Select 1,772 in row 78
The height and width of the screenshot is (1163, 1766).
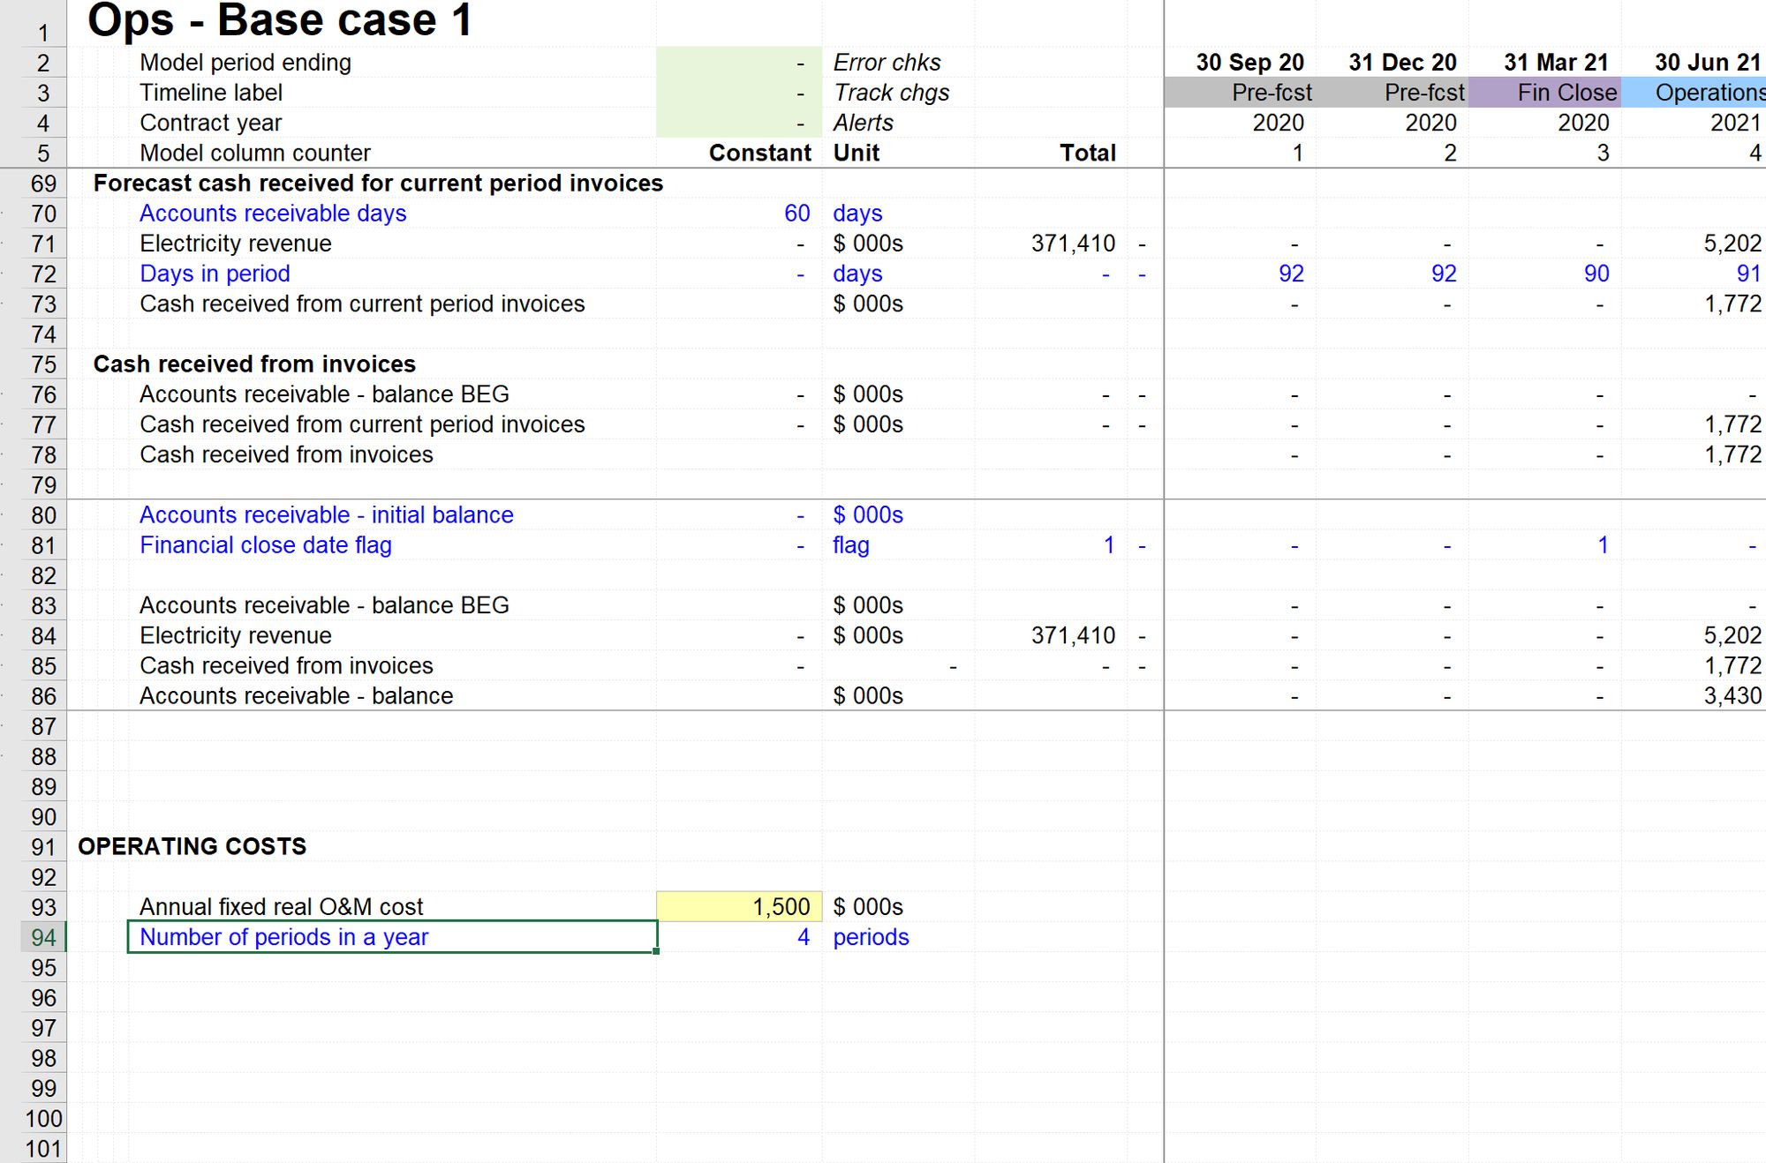(x=1732, y=454)
